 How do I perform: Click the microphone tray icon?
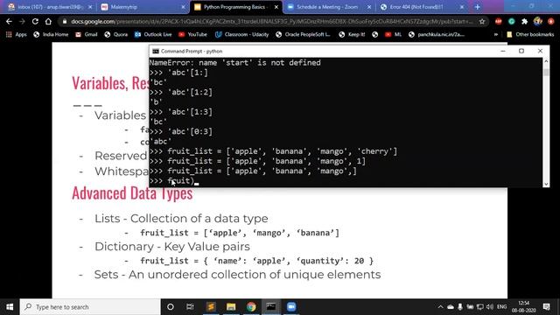point(460,307)
